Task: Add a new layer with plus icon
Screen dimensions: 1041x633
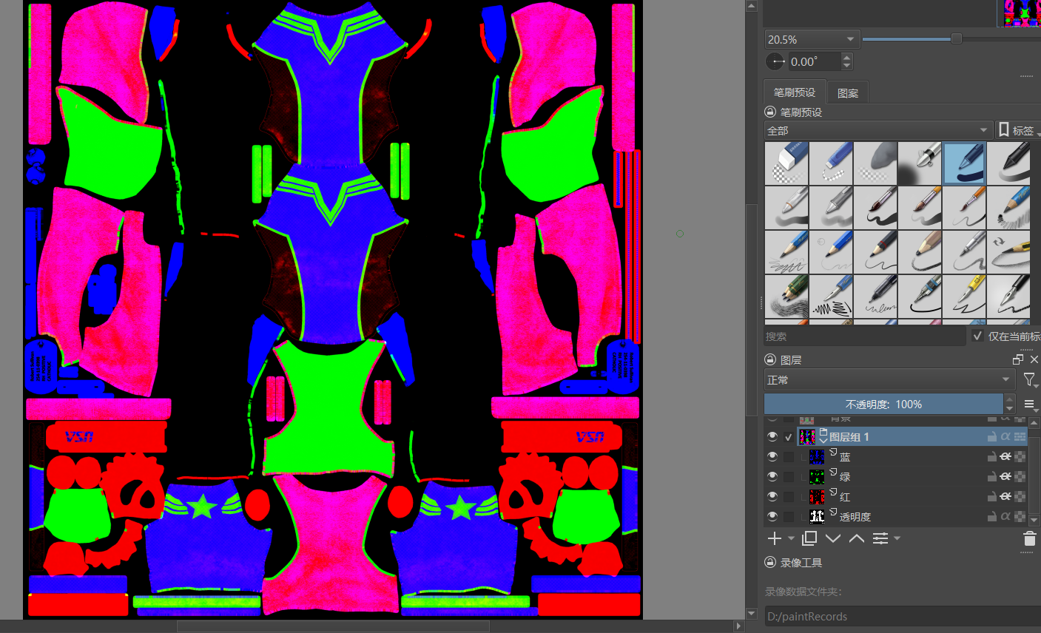Action: [x=775, y=538]
